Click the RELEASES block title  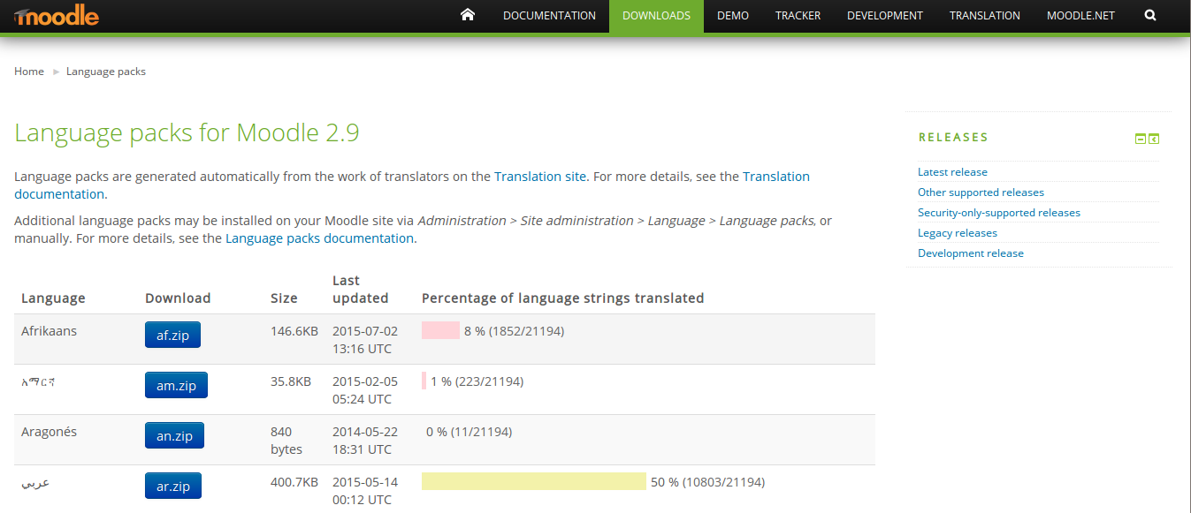tap(953, 138)
